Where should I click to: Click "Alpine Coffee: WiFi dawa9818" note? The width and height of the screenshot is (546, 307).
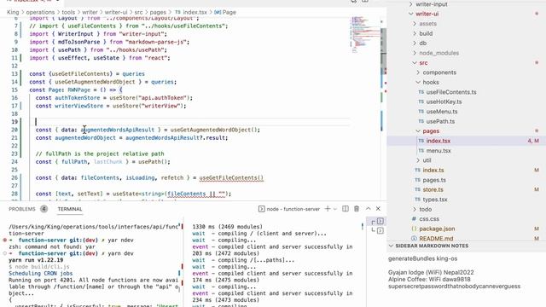point(429,279)
